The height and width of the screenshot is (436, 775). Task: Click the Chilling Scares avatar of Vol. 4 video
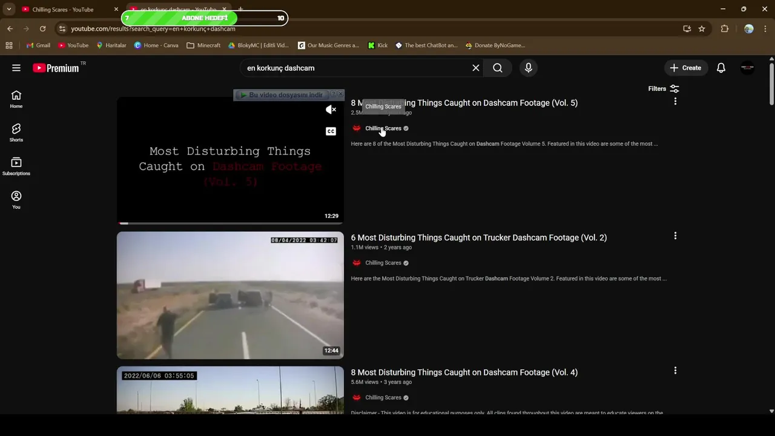tap(357, 397)
